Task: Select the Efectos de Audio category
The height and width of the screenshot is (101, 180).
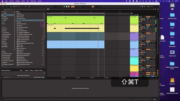Action: click(x=7, y=34)
